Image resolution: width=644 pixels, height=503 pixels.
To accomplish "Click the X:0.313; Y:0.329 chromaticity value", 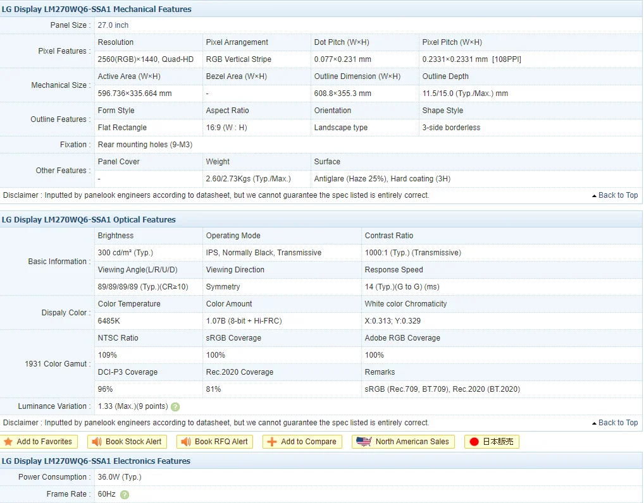I will [x=393, y=320].
